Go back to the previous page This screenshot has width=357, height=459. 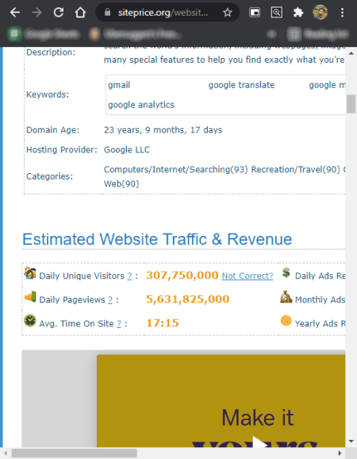pos(15,12)
